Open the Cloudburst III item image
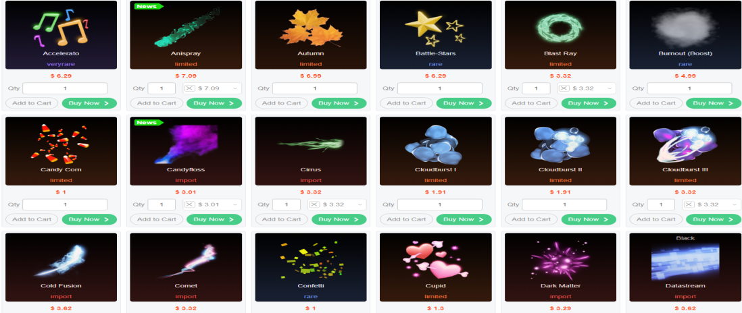The width and height of the screenshot is (742, 313). pyautogui.click(x=685, y=151)
